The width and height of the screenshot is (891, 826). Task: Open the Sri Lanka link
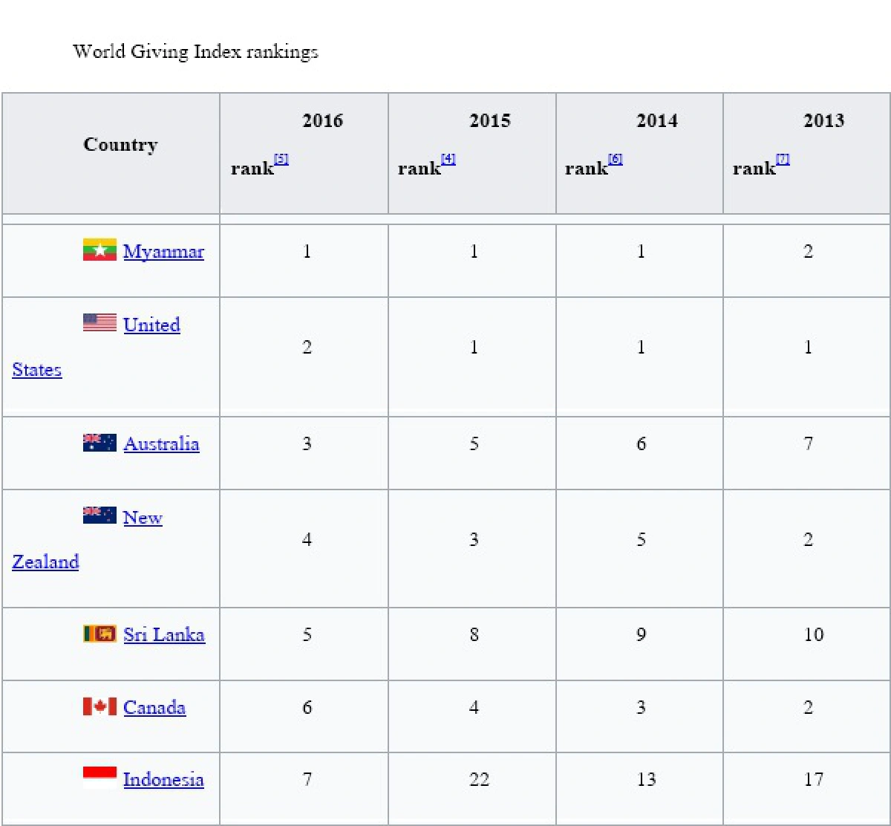164,635
